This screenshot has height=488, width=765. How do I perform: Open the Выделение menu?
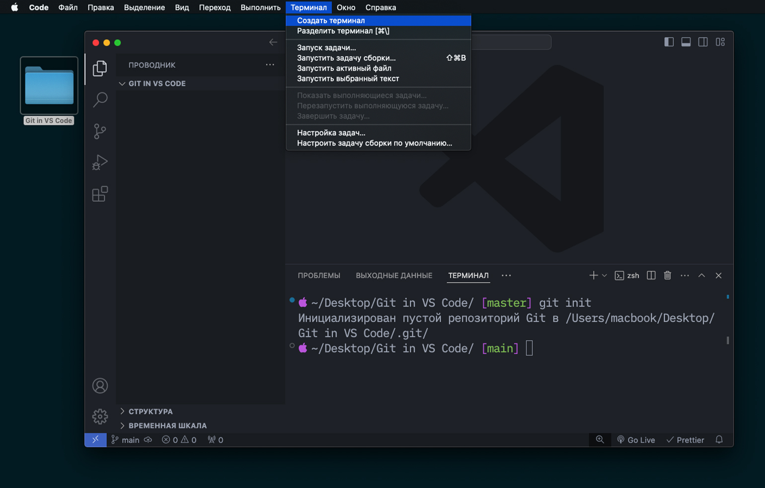pos(145,7)
